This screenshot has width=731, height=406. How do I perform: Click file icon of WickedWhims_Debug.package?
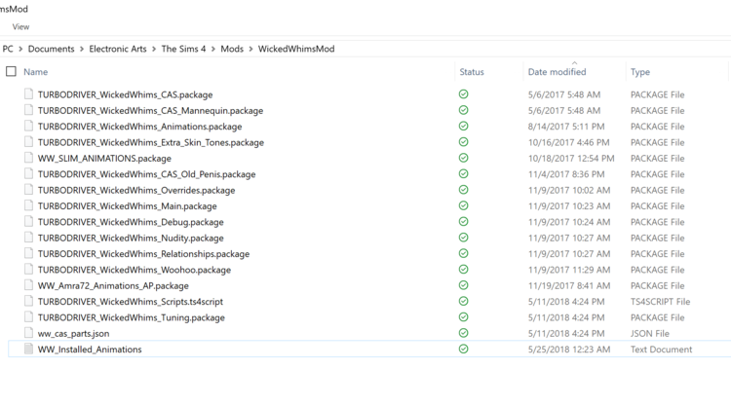pos(28,221)
